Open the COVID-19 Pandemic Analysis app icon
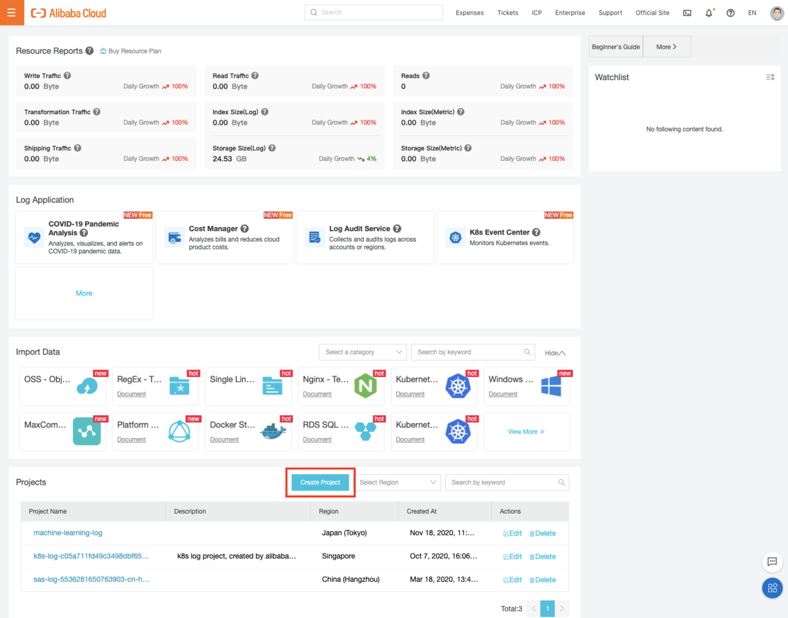This screenshot has height=618, width=788. click(x=34, y=237)
